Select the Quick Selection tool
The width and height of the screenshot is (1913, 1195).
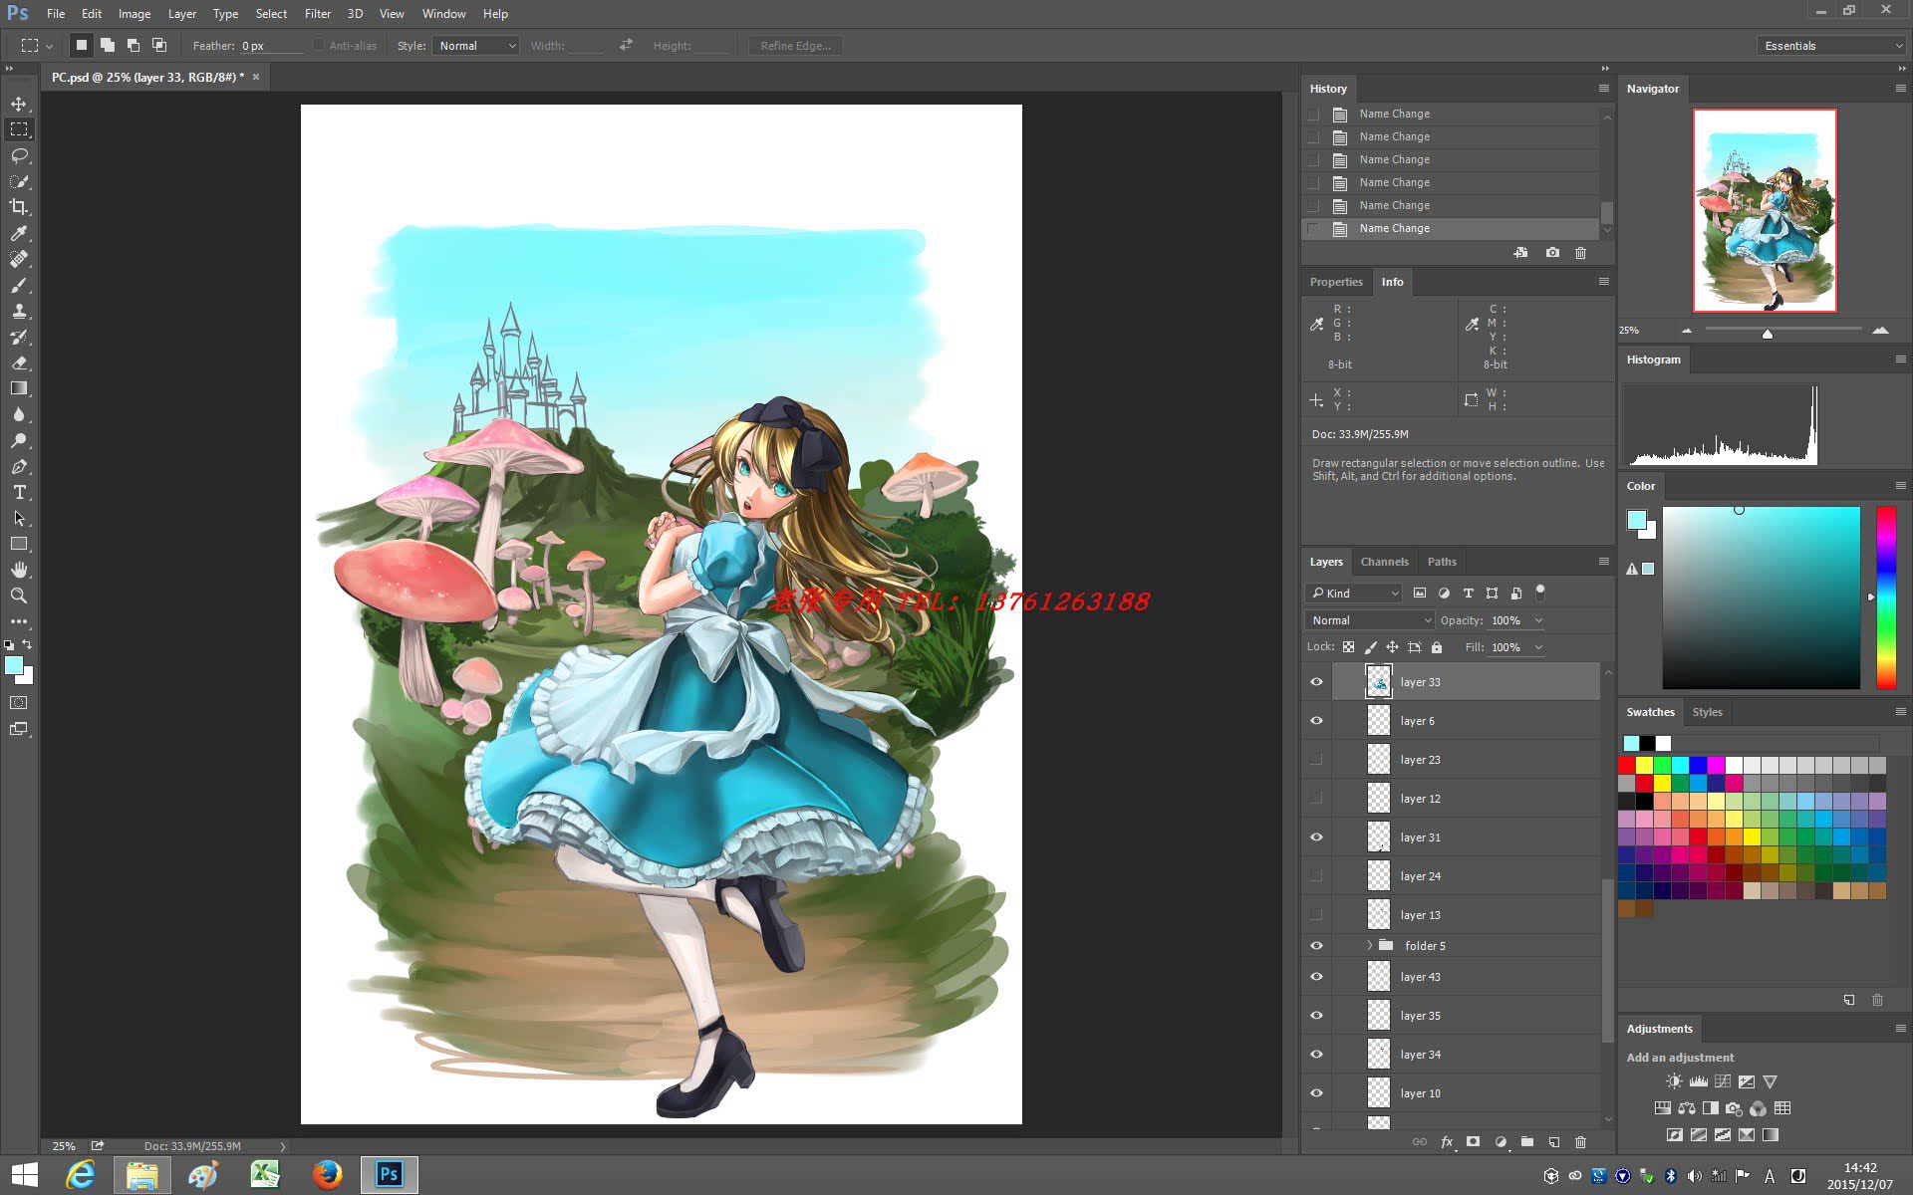tap(19, 181)
